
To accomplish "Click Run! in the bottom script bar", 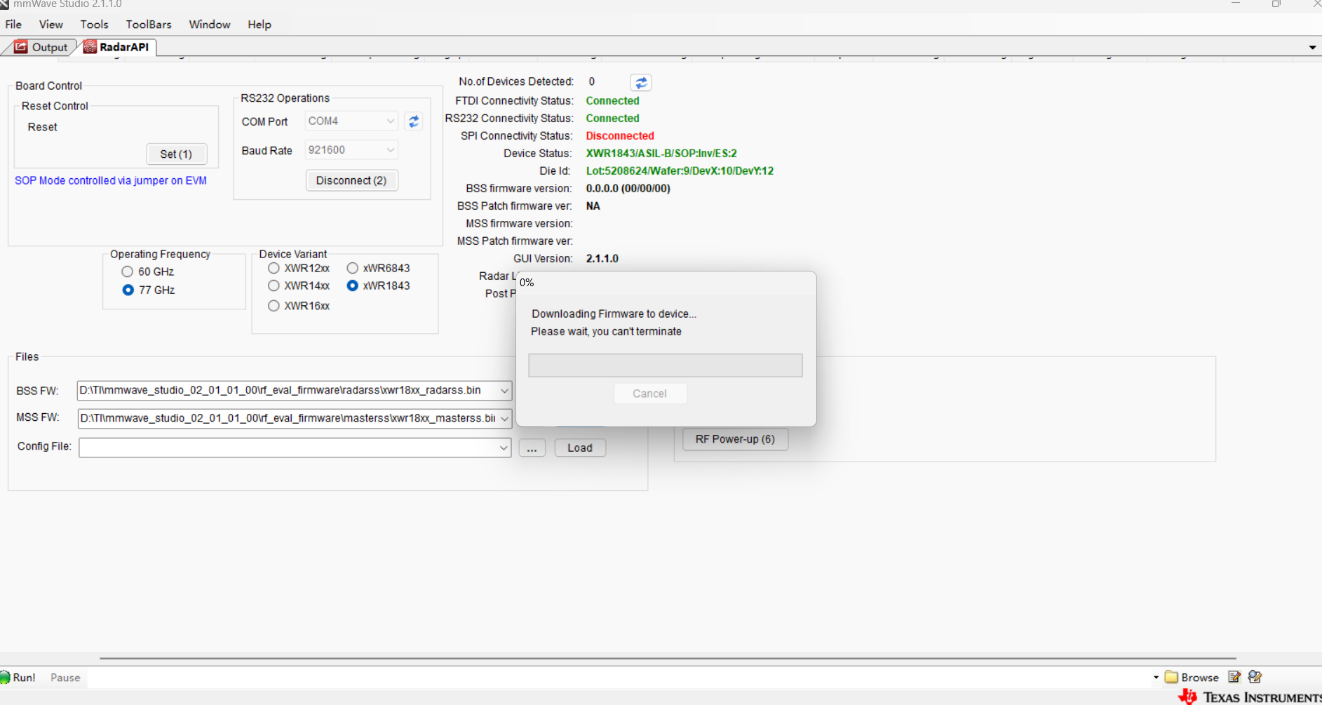I will [x=18, y=678].
